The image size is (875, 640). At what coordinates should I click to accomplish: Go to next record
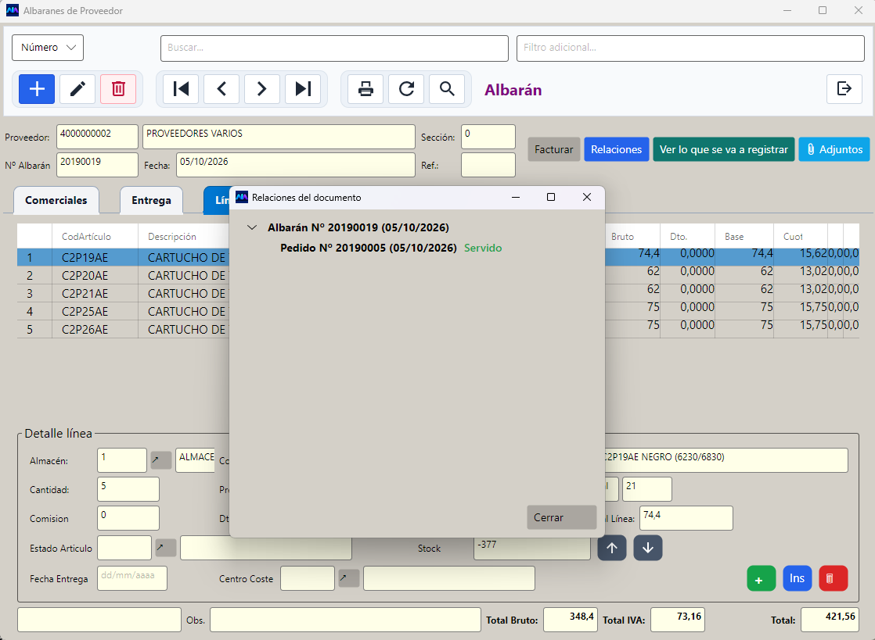261,89
